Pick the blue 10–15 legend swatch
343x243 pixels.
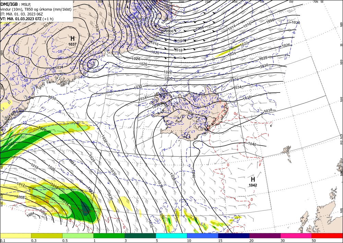tap(203, 235)
